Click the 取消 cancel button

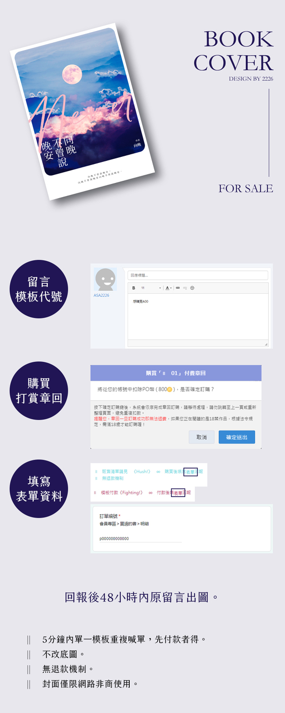[202, 437]
